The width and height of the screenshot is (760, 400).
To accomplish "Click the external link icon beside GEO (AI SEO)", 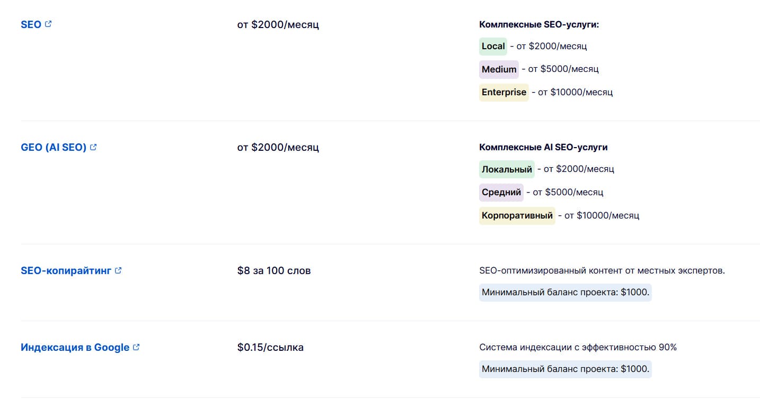I will coord(93,147).
